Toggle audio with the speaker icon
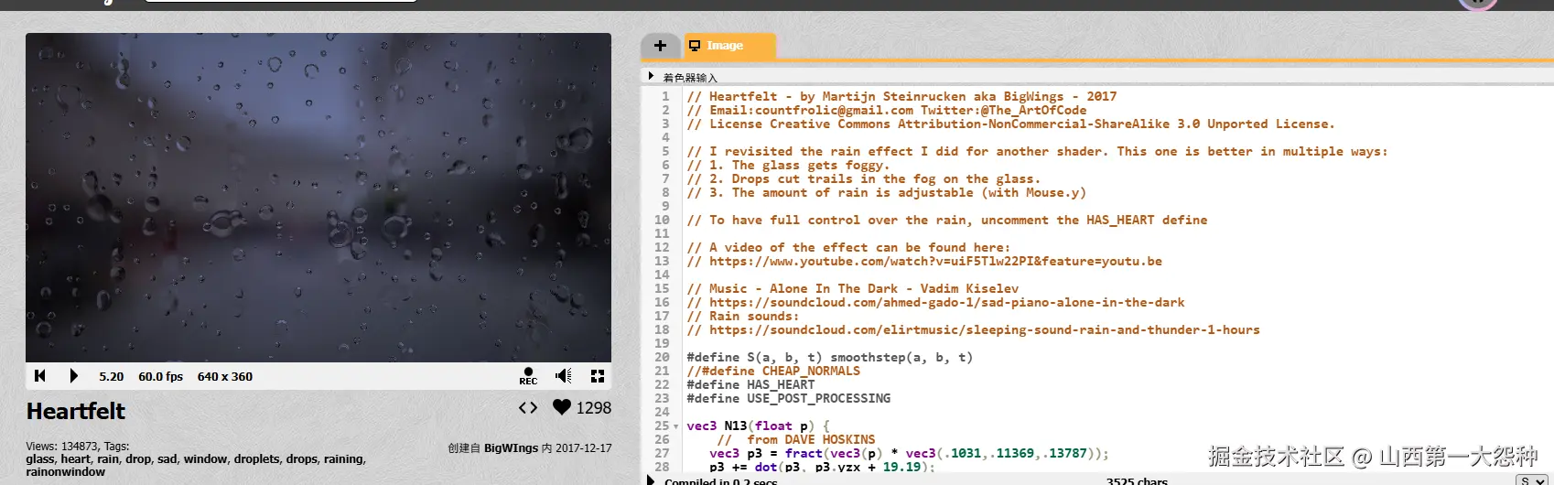This screenshot has height=485, width=1554. pyautogui.click(x=564, y=376)
